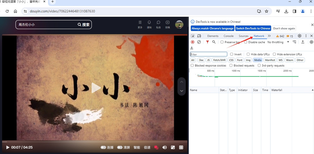Check Hide extension URLs checkbox
Image resolution: width=314 pixels, height=154 pixels.
pos(274,54)
